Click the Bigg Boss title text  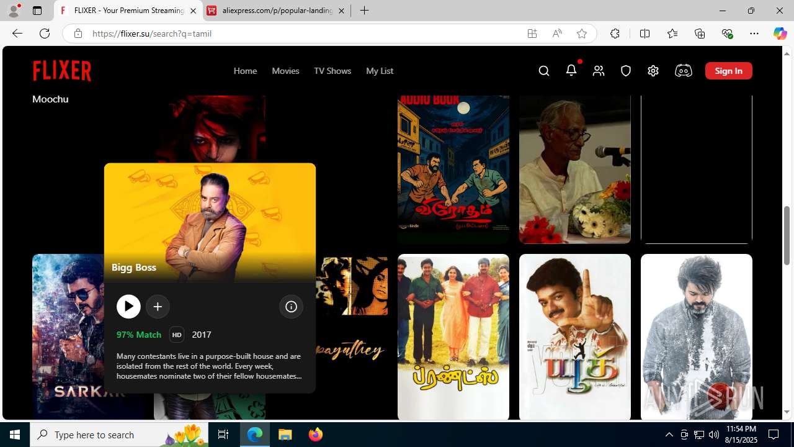(x=134, y=267)
